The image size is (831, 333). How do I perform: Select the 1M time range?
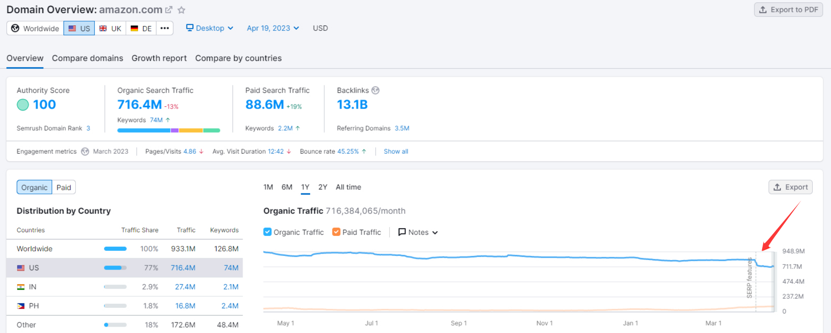268,187
